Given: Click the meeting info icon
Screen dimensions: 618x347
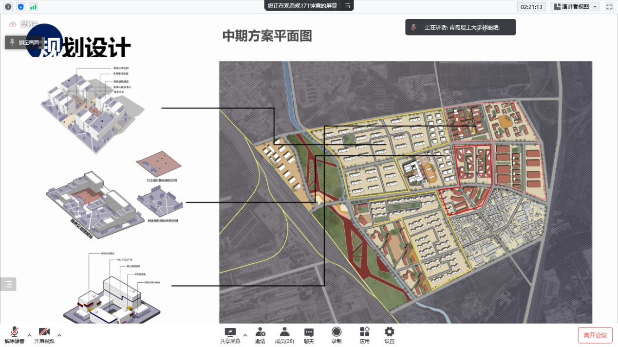Looking at the screenshot, I should (x=8, y=7).
